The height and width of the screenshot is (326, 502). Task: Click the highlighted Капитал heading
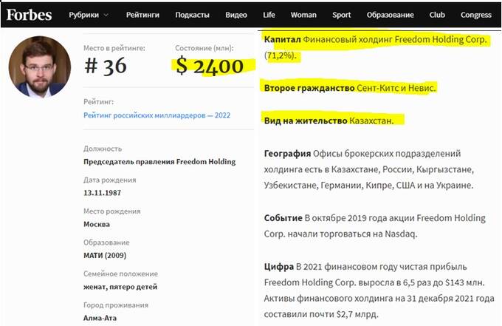286,38
